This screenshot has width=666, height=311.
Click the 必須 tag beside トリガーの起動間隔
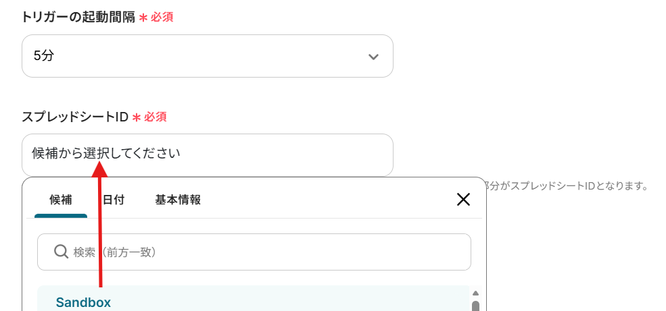point(162,18)
